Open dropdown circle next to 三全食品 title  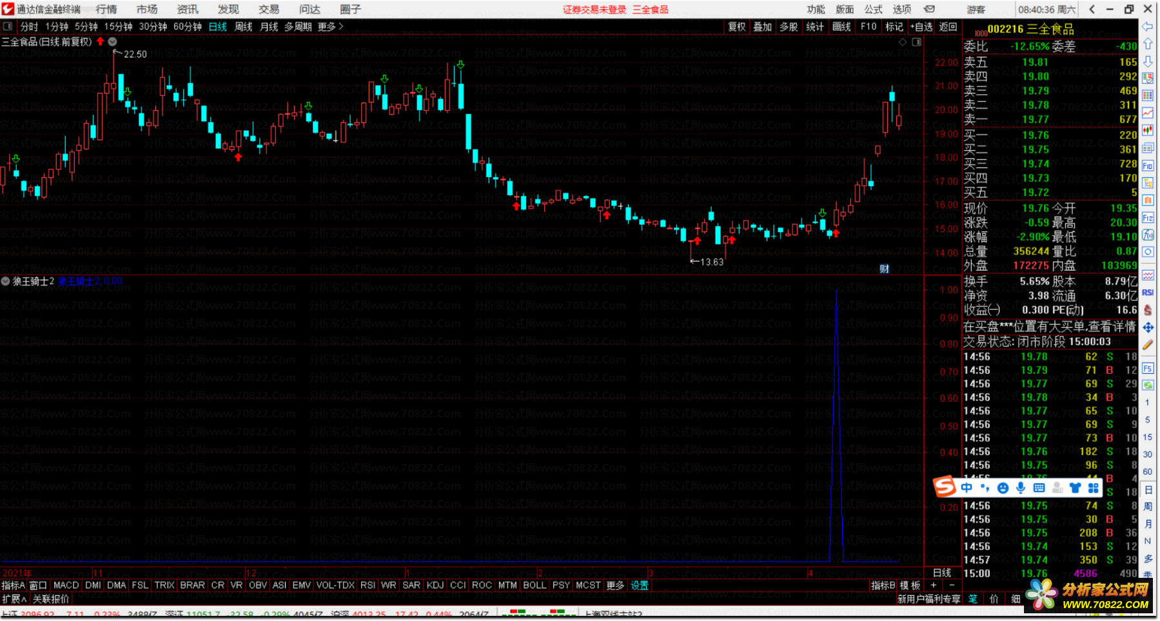click(x=112, y=42)
